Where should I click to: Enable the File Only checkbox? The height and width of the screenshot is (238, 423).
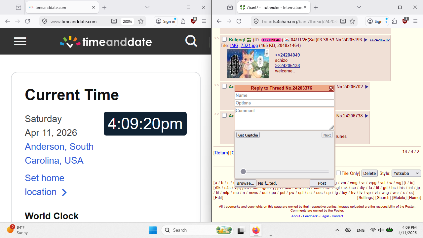coord(338,173)
